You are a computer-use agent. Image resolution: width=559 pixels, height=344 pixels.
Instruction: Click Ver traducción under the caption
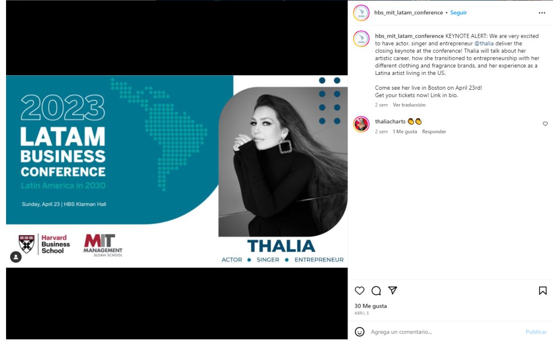pos(409,105)
